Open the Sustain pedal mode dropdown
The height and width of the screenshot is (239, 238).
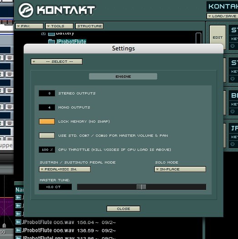[65, 169]
